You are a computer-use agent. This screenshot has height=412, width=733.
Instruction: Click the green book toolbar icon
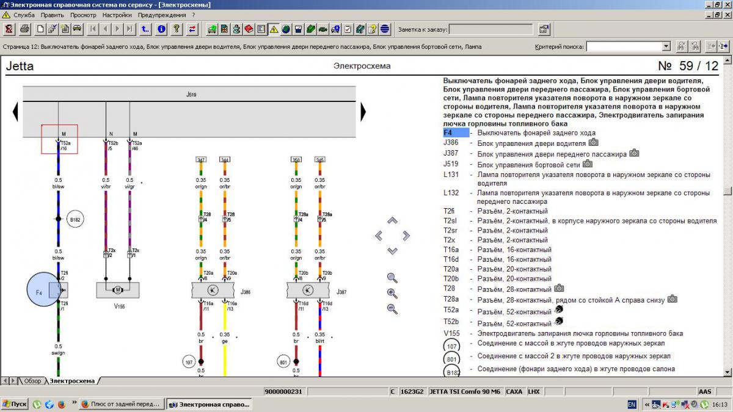point(311,29)
